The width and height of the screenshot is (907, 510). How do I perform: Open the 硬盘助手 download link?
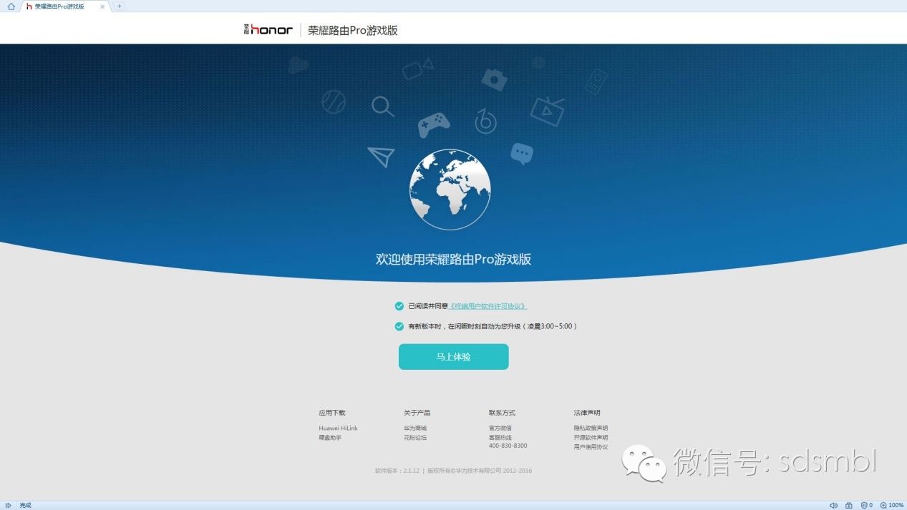(x=330, y=437)
